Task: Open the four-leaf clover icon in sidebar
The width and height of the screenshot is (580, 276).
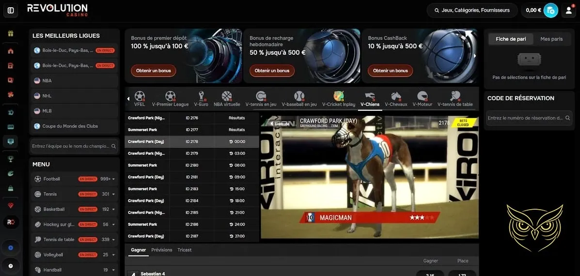Action: (x=11, y=94)
